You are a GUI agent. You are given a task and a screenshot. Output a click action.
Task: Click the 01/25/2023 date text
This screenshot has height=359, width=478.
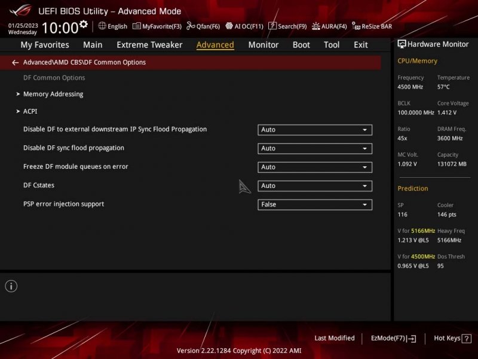tap(23, 26)
